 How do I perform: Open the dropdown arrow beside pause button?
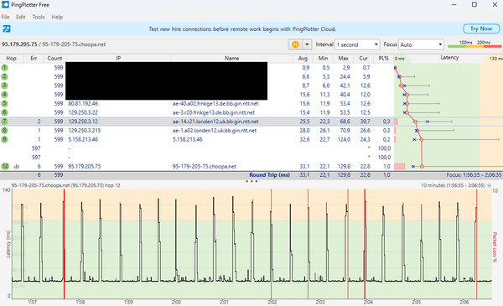[307, 44]
